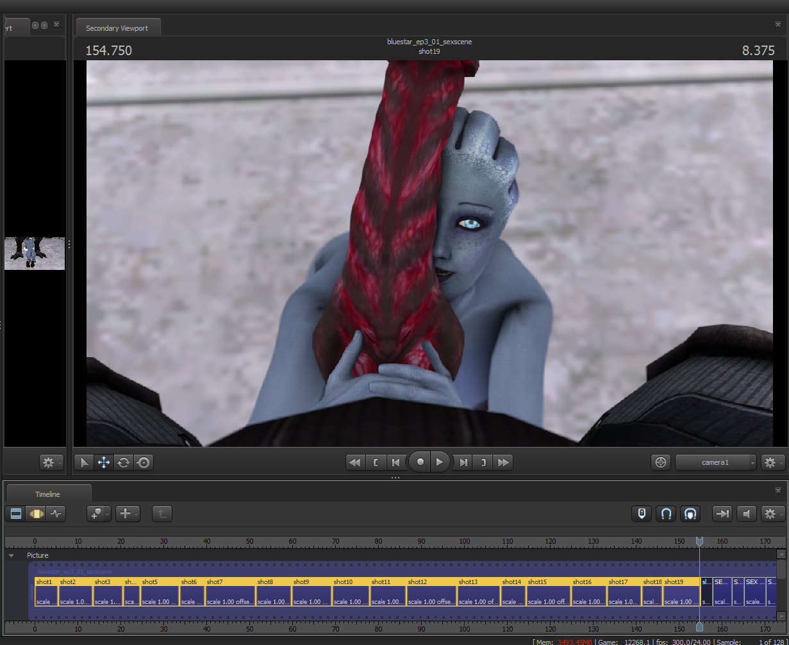Viewport: 789px width, 645px height.
Task: Click the Picture track label
Action: pyautogui.click(x=37, y=555)
